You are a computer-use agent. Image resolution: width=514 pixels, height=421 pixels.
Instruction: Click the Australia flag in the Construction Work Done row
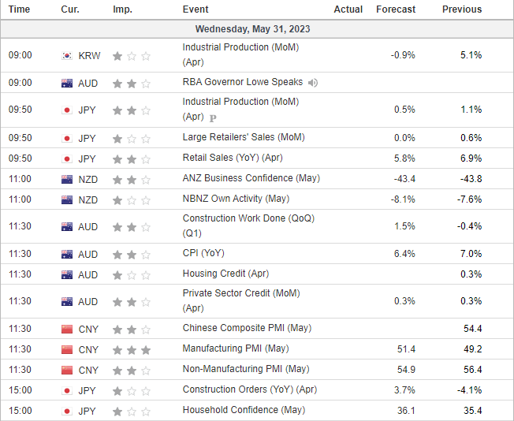click(67, 227)
